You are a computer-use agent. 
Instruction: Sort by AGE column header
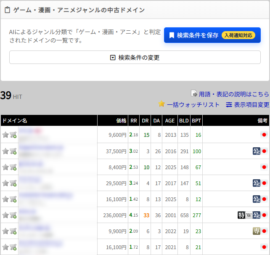(x=170, y=120)
